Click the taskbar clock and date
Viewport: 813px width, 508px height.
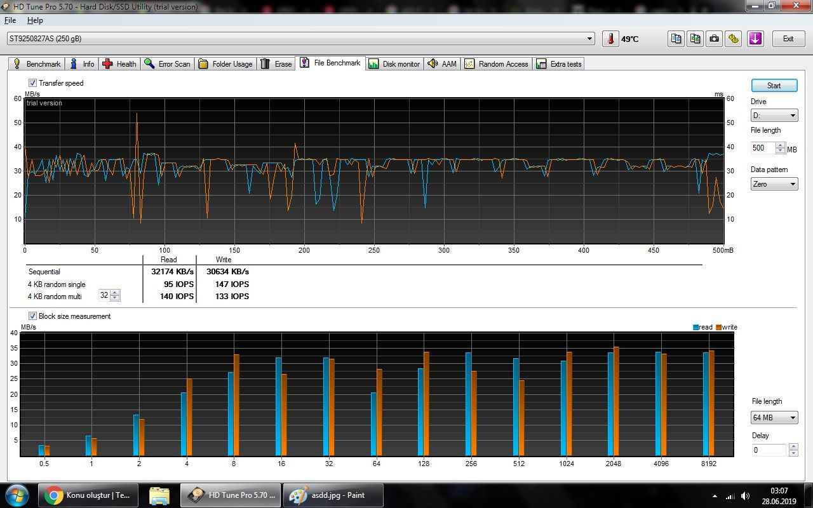coord(779,496)
